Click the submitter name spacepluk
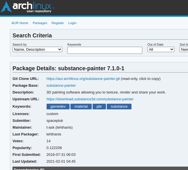Screen dimensions: 188x170 point(55,121)
